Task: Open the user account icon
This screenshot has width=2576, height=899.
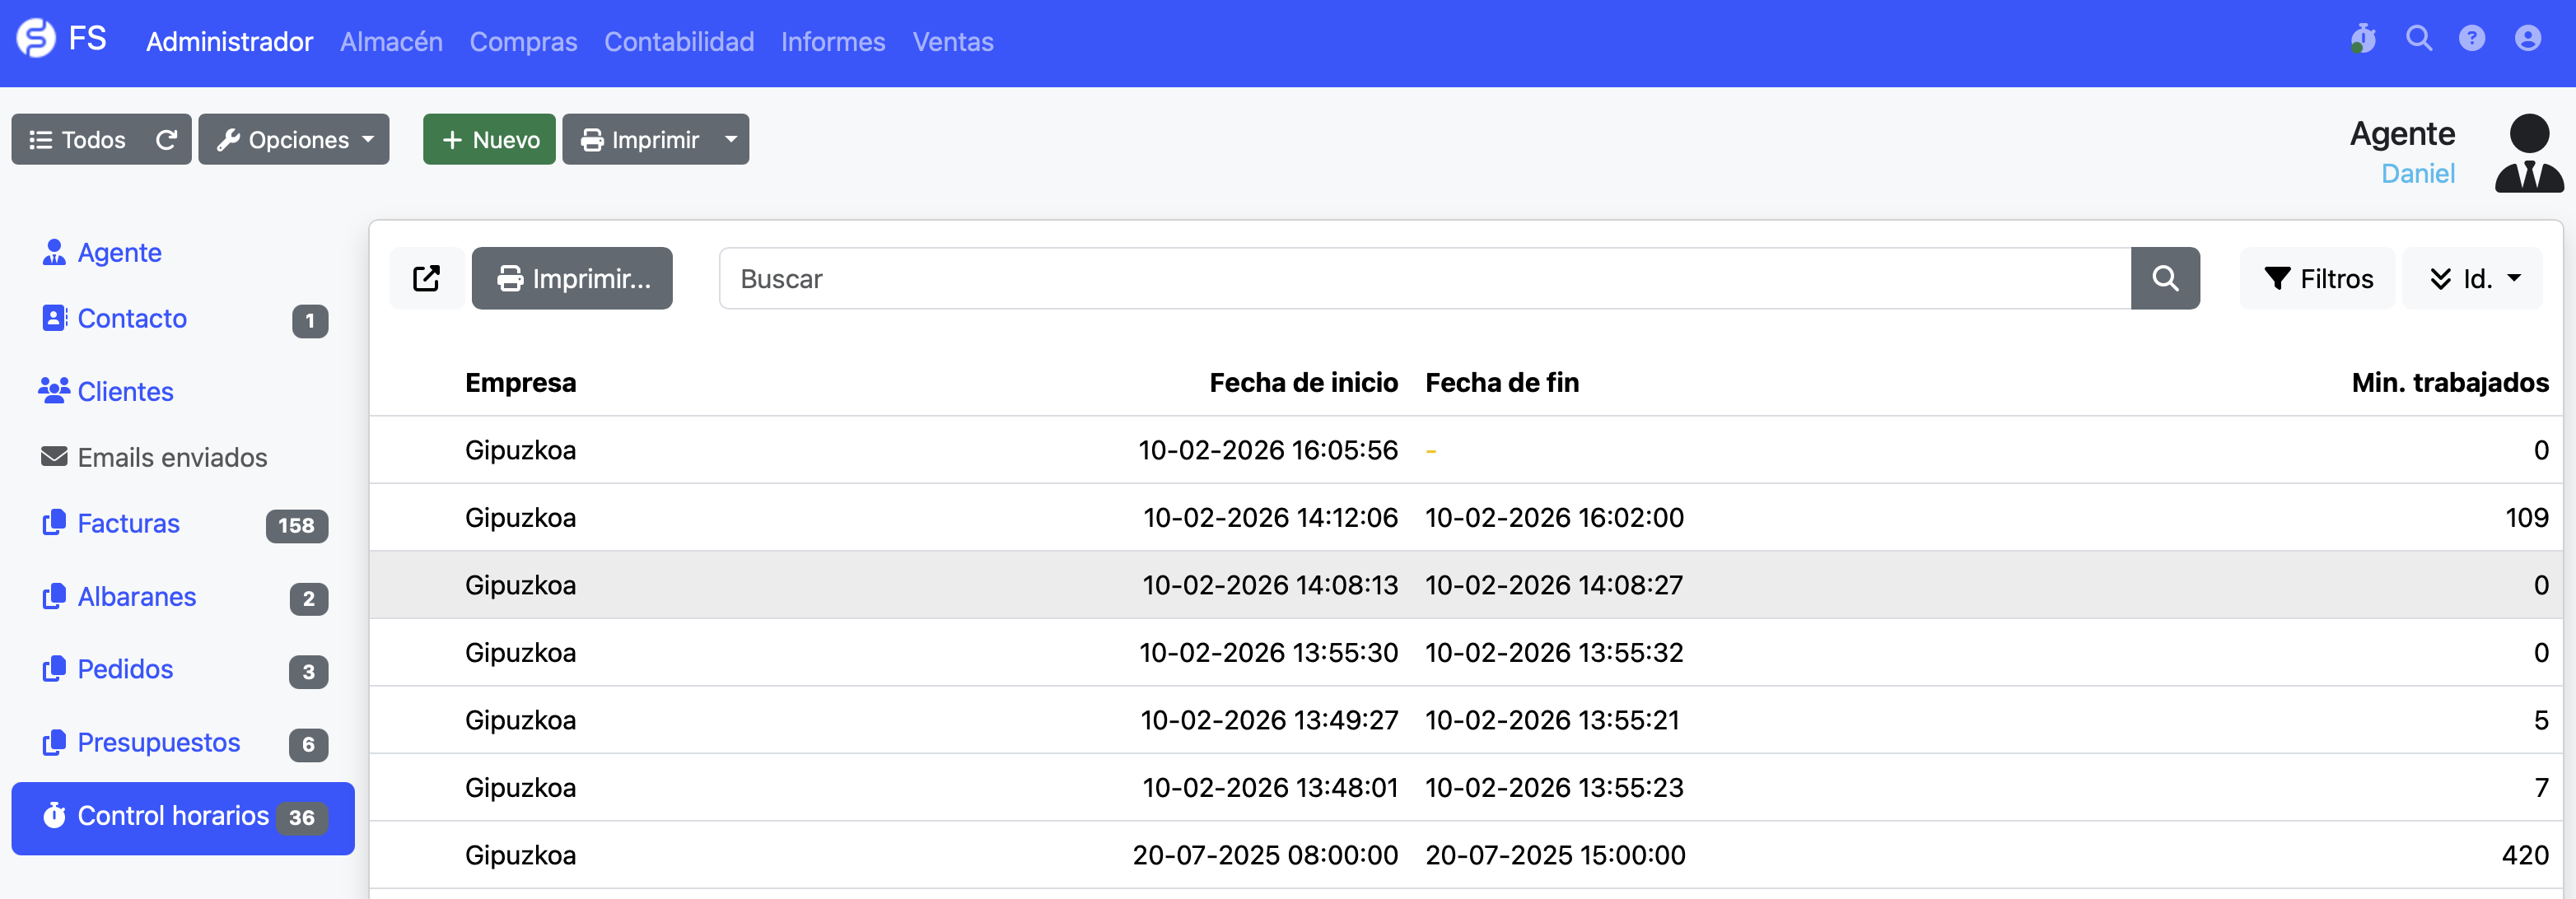Action: pos(2527,40)
